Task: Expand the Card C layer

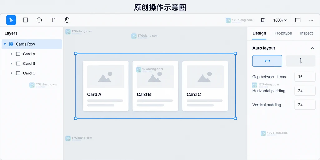Action: pyautogui.click(x=12, y=73)
